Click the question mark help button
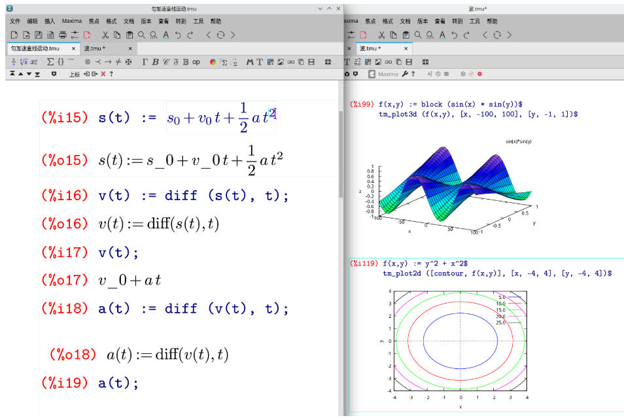 (111, 75)
